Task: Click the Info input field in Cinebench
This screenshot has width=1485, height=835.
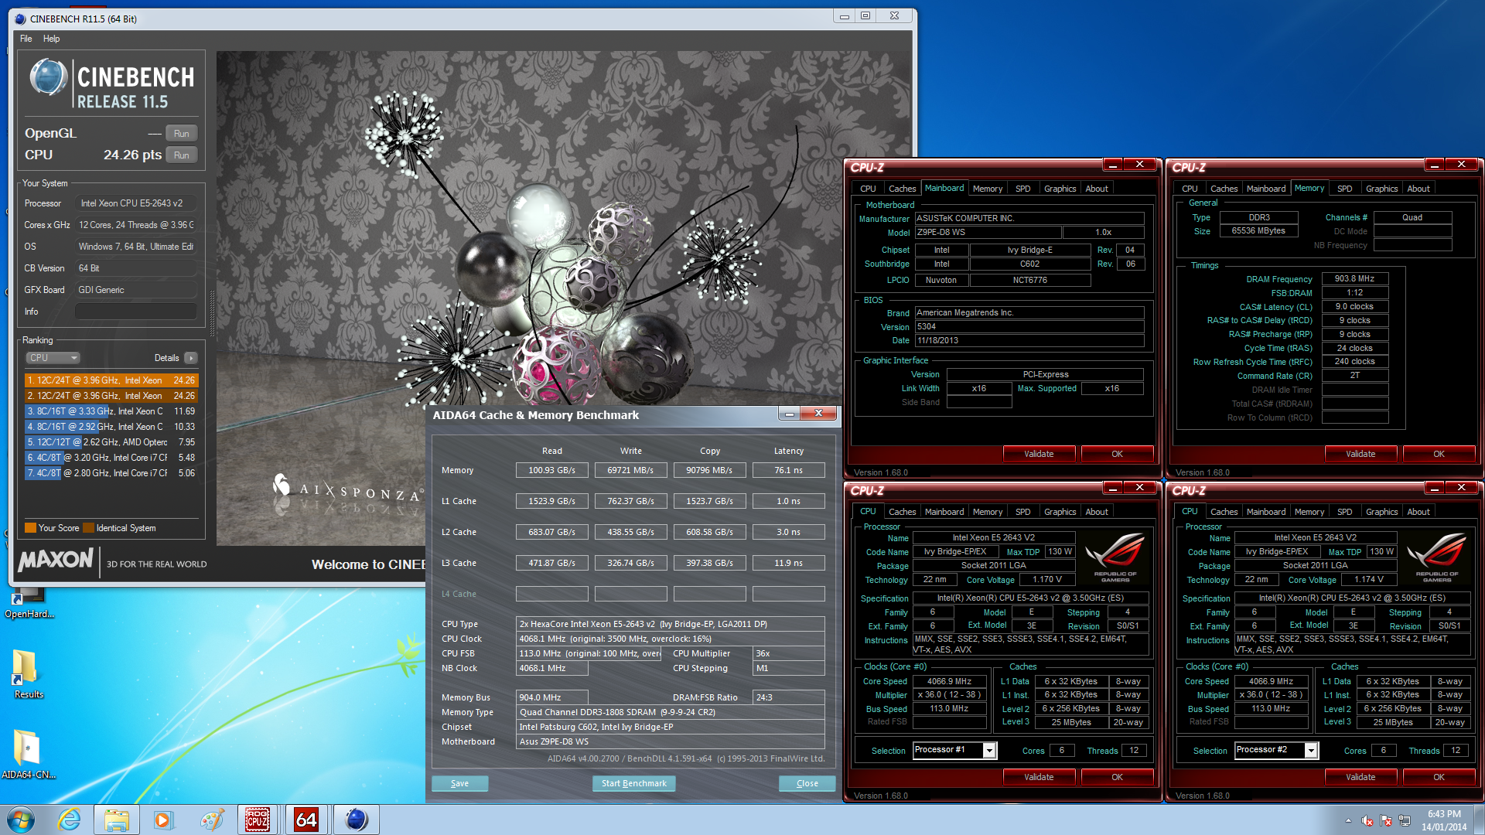Action: point(135,312)
